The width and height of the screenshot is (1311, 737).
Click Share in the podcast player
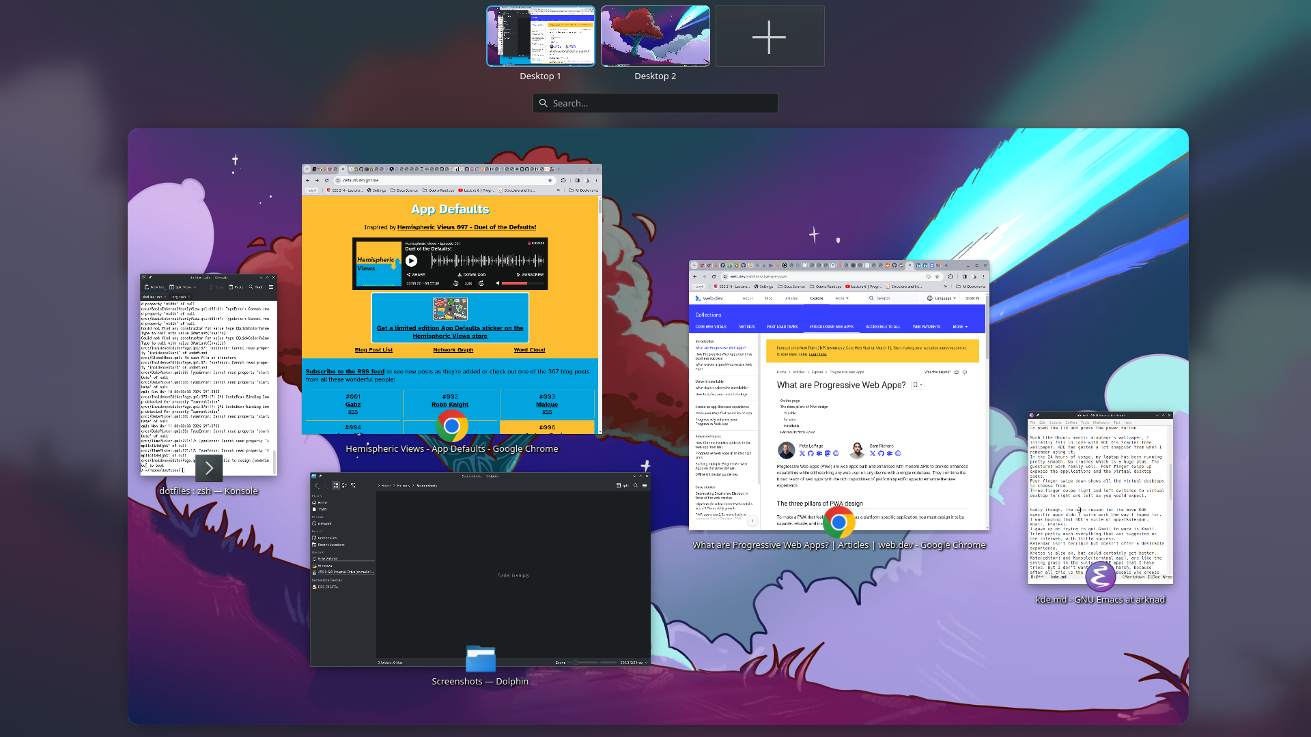pyautogui.click(x=416, y=274)
